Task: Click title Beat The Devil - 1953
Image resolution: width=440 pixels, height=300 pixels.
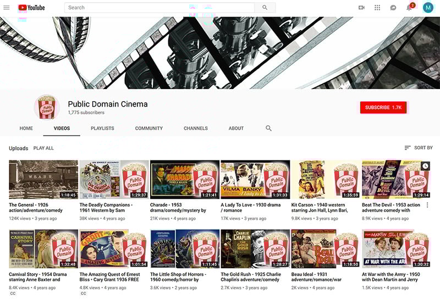Action: pos(391,208)
